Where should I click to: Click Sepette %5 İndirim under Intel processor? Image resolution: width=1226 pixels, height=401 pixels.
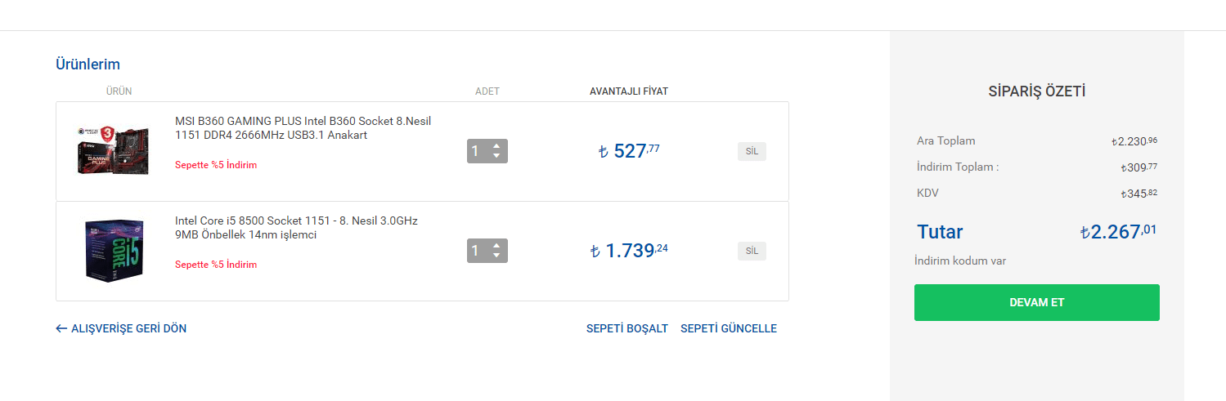pyautogui.click(x=216, y=265)
